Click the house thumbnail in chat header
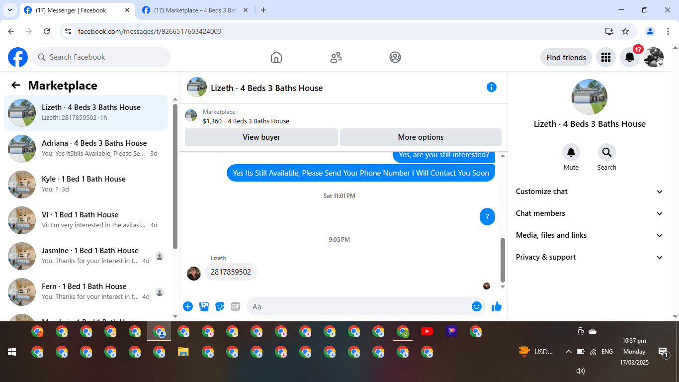679x382 pixels. coord(197,87)
